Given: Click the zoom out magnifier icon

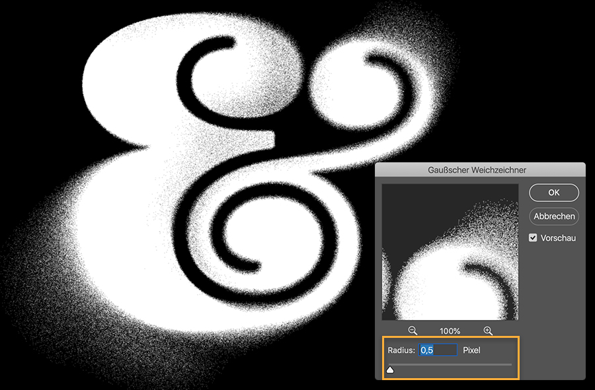Looking at the screenshot, I should click(413, 331).
